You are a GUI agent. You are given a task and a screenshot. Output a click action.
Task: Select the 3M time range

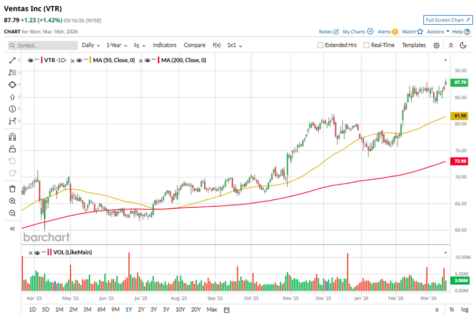87,310
